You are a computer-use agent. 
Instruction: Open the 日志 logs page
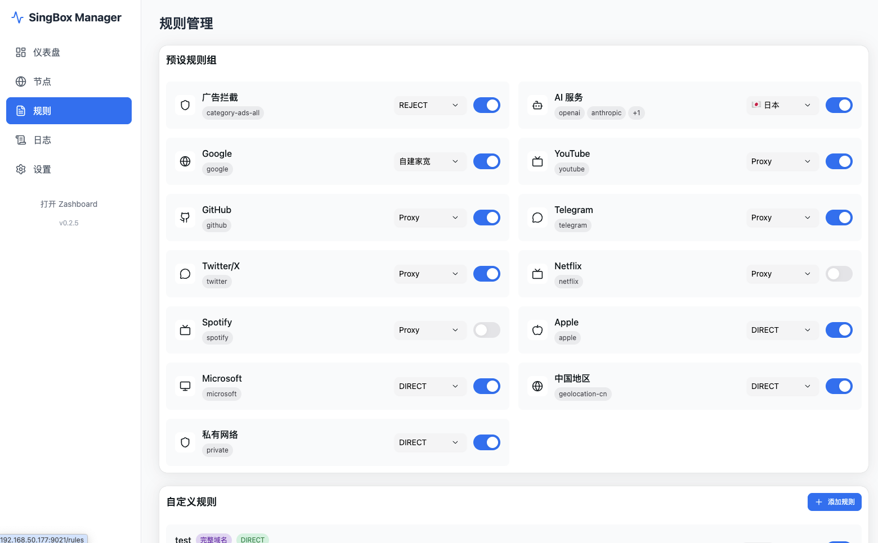[x=69, y=140]
